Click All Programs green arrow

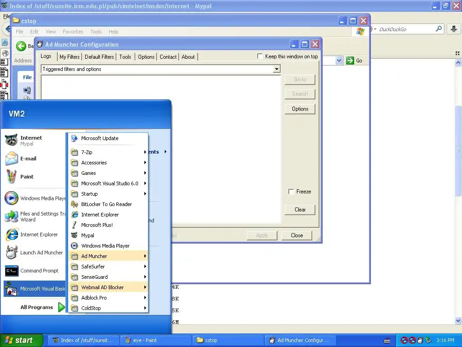click(x=61, y=307)
